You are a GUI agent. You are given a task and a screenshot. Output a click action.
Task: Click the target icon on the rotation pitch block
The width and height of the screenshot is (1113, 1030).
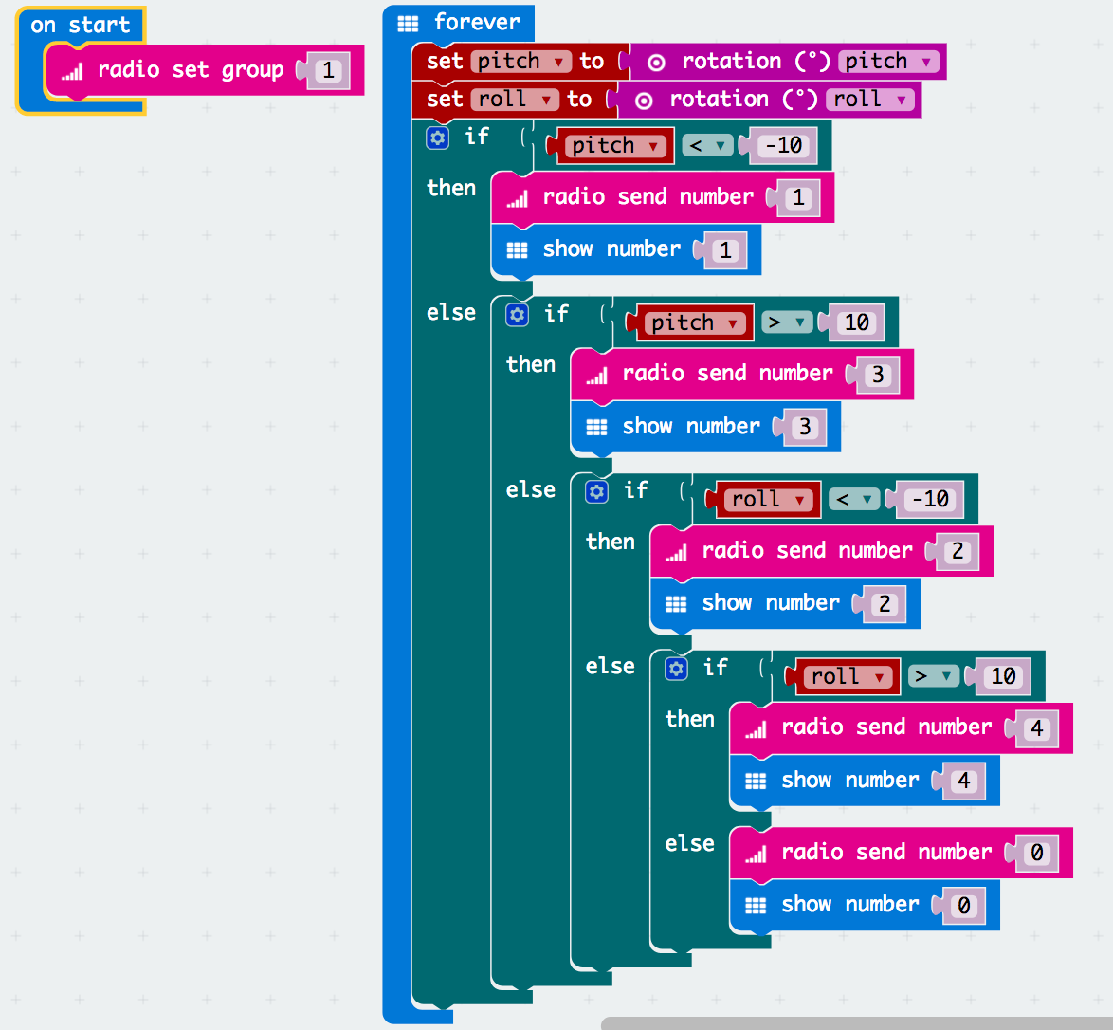pyautogui.click(x=656, y=63)
